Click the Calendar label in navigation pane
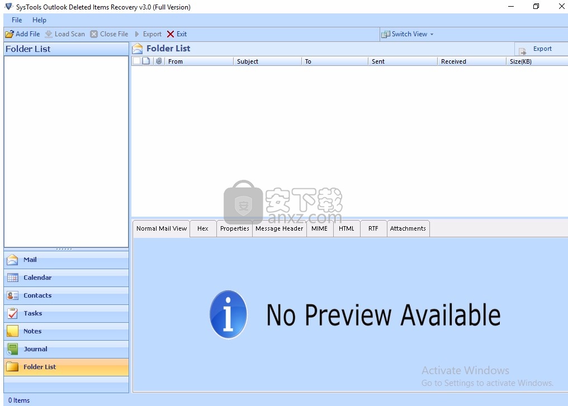Image resolution: width=568 pixels, height=406 pixels. tap(37, 278)
